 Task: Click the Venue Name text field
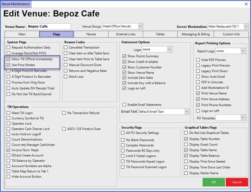point(49,26)
